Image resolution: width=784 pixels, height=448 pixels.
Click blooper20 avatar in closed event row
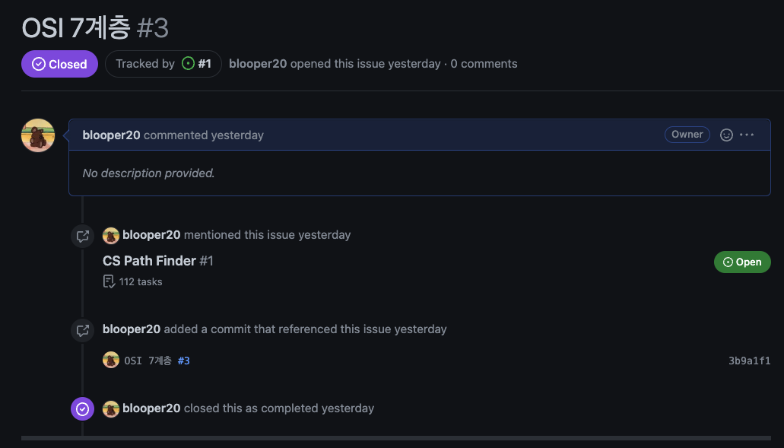111,409
